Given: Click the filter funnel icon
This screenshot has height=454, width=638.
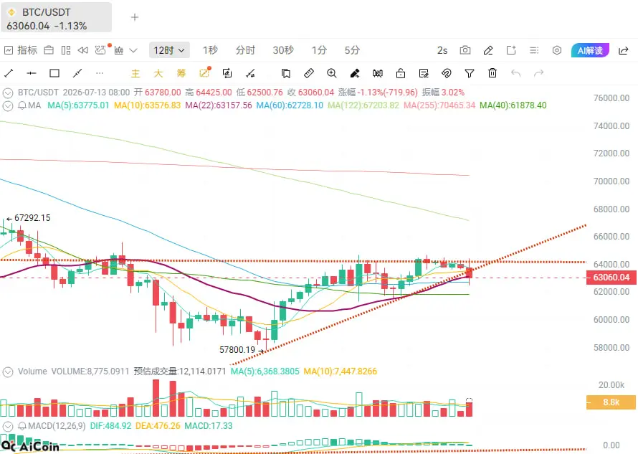Looking at the screenshot, I should click(469, 73).
